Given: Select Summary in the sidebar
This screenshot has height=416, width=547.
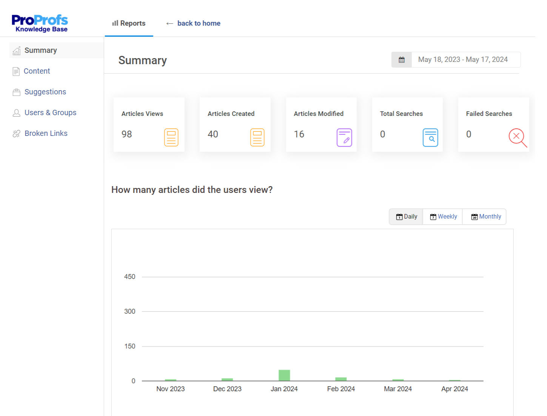Looking at the screenshot, I should 57,50.
